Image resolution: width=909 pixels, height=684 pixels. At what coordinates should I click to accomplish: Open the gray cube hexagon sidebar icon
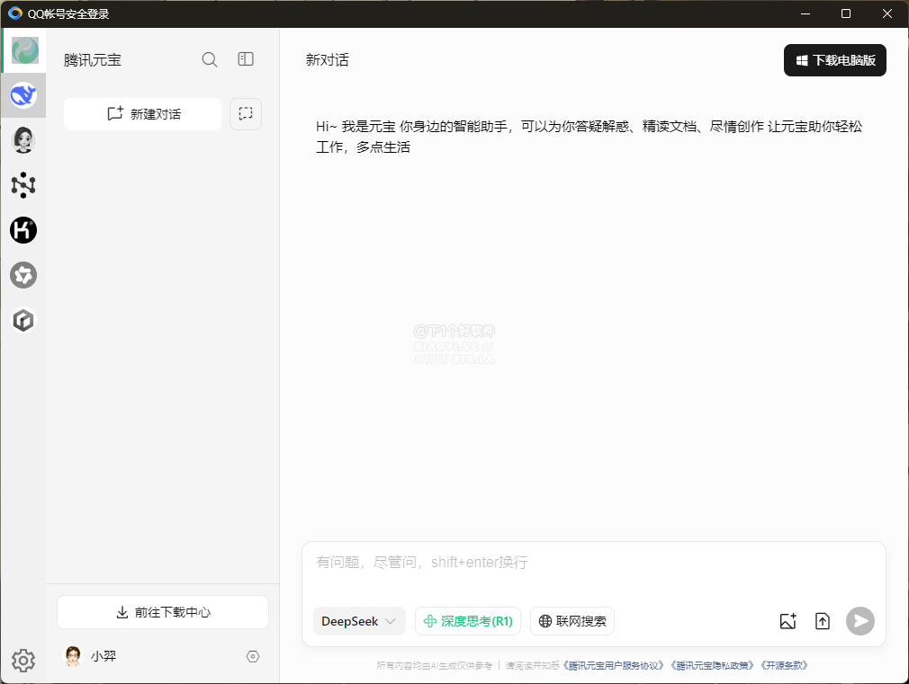pyautogui.click(x=23, y=320)
